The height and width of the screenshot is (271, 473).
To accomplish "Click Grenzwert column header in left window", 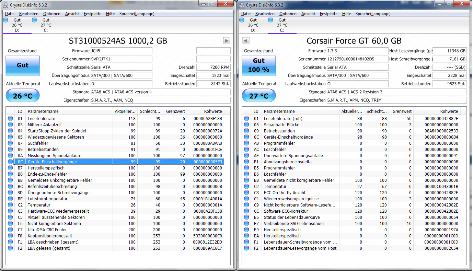I will point(174,111).
